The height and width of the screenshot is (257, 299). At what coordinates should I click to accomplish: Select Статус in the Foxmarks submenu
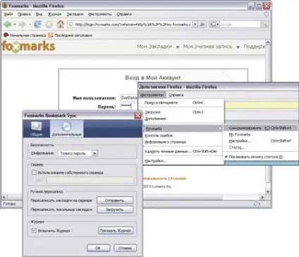260,148
